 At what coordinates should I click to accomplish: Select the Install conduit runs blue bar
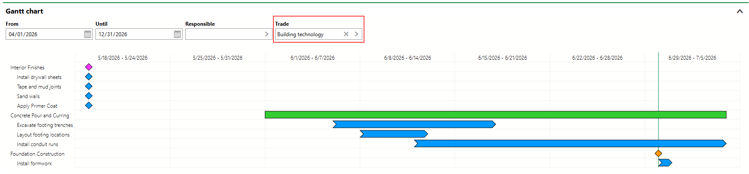click(x=570, y=143)
